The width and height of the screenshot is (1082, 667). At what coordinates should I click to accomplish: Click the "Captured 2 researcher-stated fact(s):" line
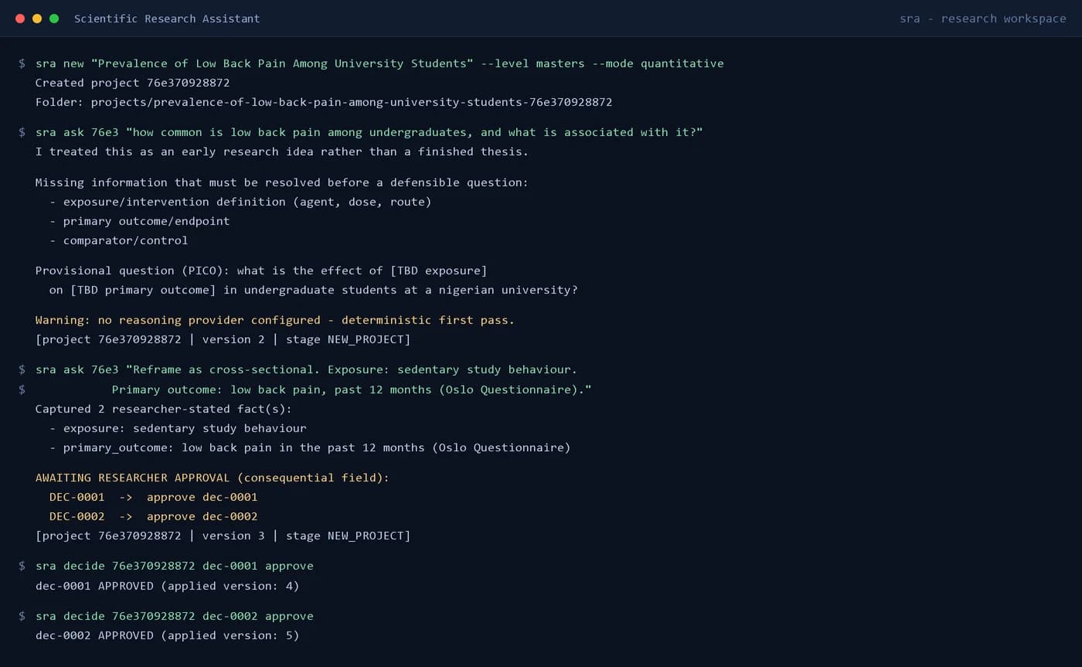pyautogui.click(x=164, y=409)
